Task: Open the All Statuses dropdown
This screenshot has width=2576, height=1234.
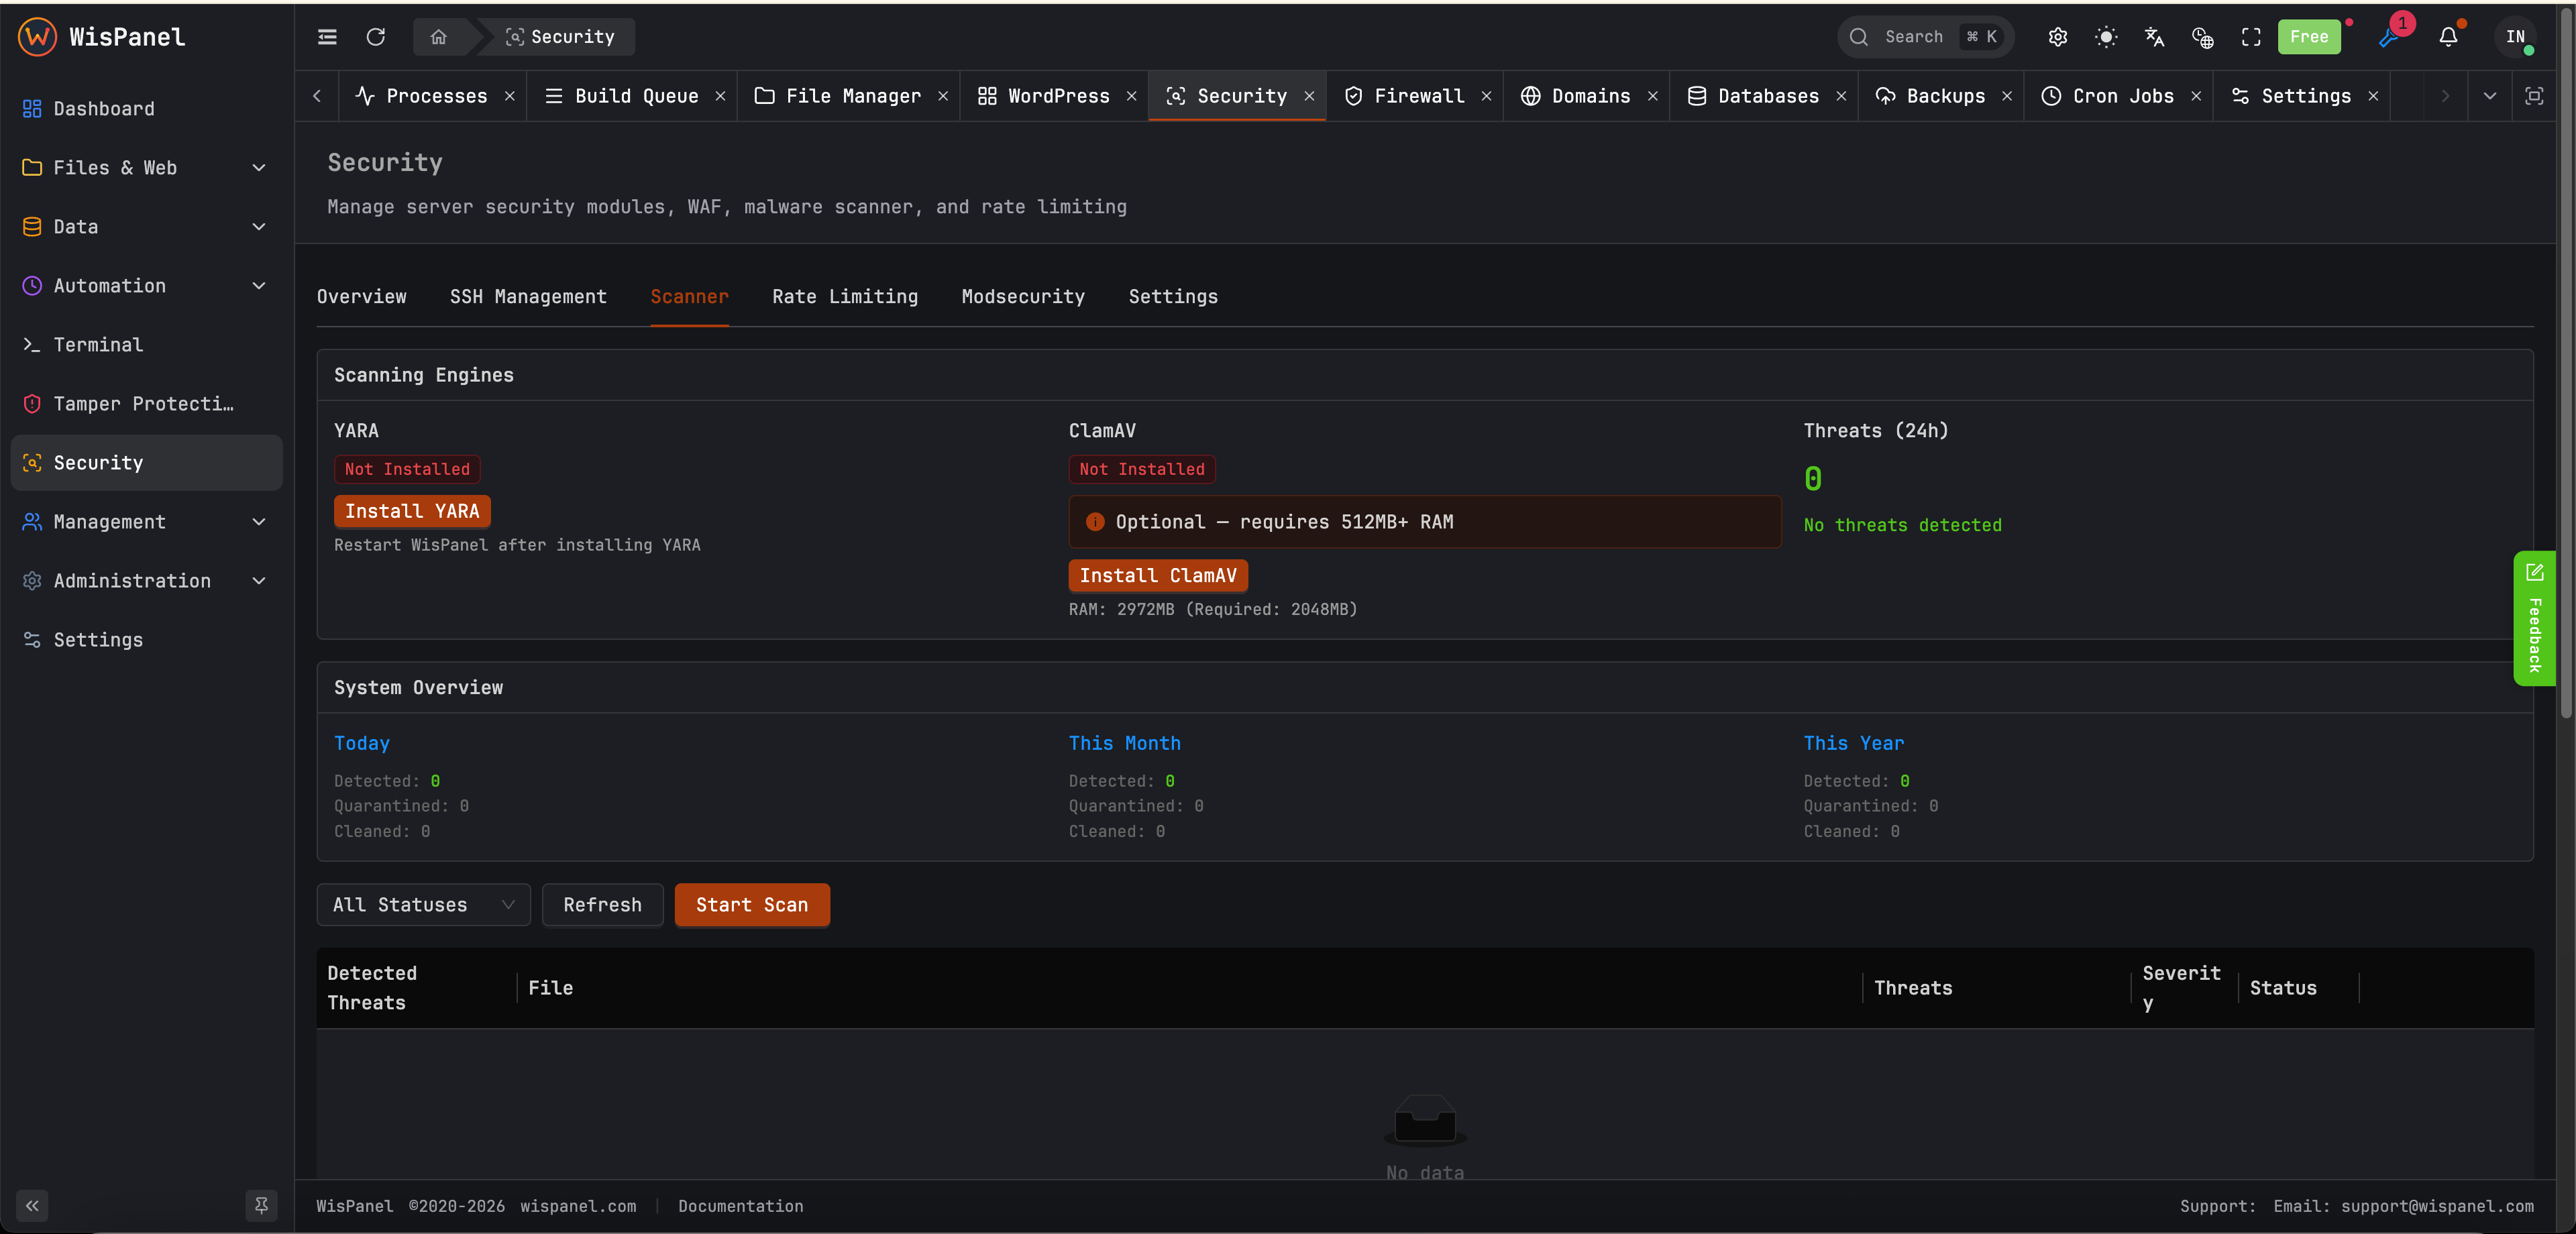Action: tap(423, 905)
